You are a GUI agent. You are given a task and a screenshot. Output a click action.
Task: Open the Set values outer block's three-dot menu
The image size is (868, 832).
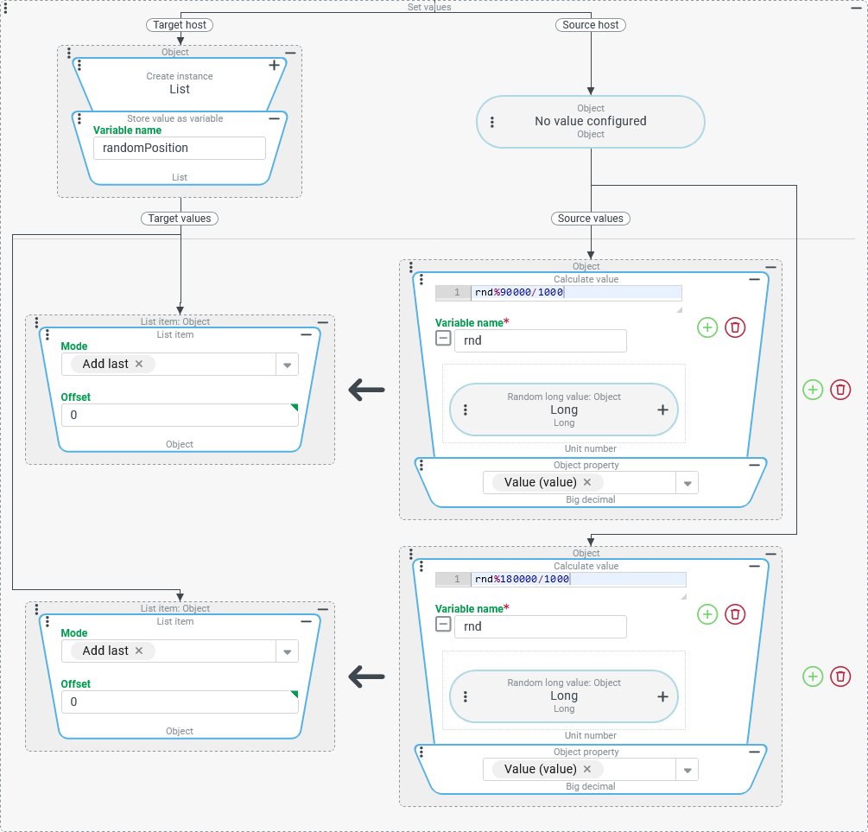5,8
